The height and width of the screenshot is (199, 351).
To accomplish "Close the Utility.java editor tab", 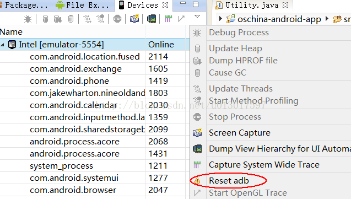I will pos(285,5).
